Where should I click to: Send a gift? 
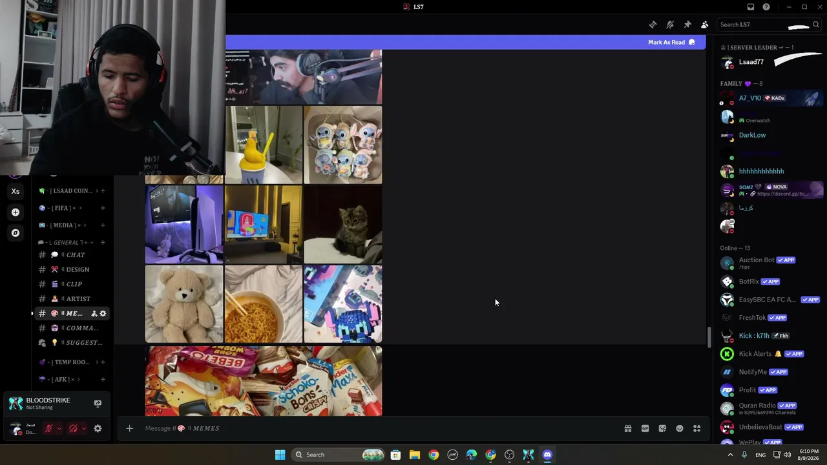627,428
